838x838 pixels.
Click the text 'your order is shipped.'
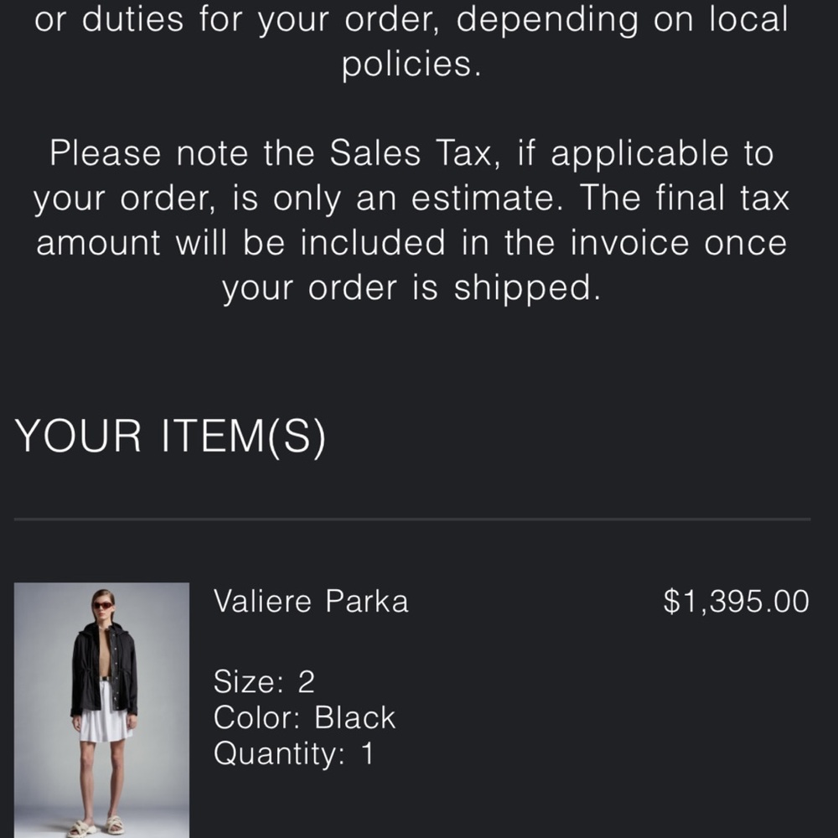[411, 288]
